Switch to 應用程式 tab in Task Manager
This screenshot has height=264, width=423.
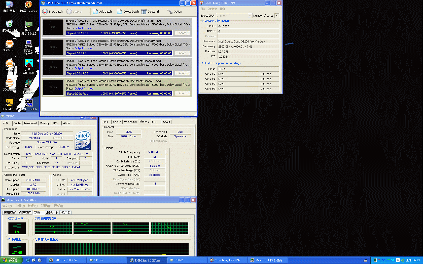10,213
